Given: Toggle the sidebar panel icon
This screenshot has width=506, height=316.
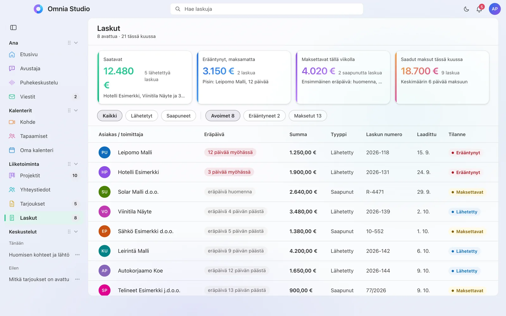Looking at the screenshot, I should (x=13, y=27).
